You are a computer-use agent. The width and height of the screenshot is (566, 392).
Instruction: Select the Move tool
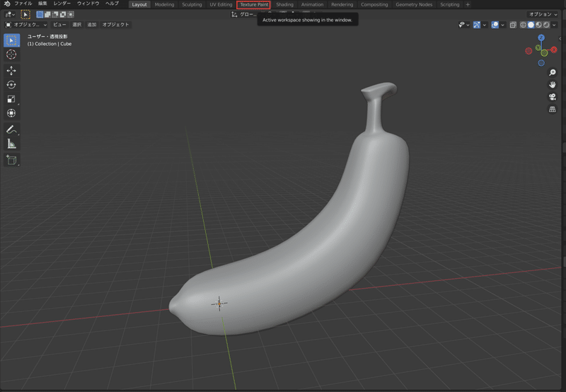click(x=11, y=70)
